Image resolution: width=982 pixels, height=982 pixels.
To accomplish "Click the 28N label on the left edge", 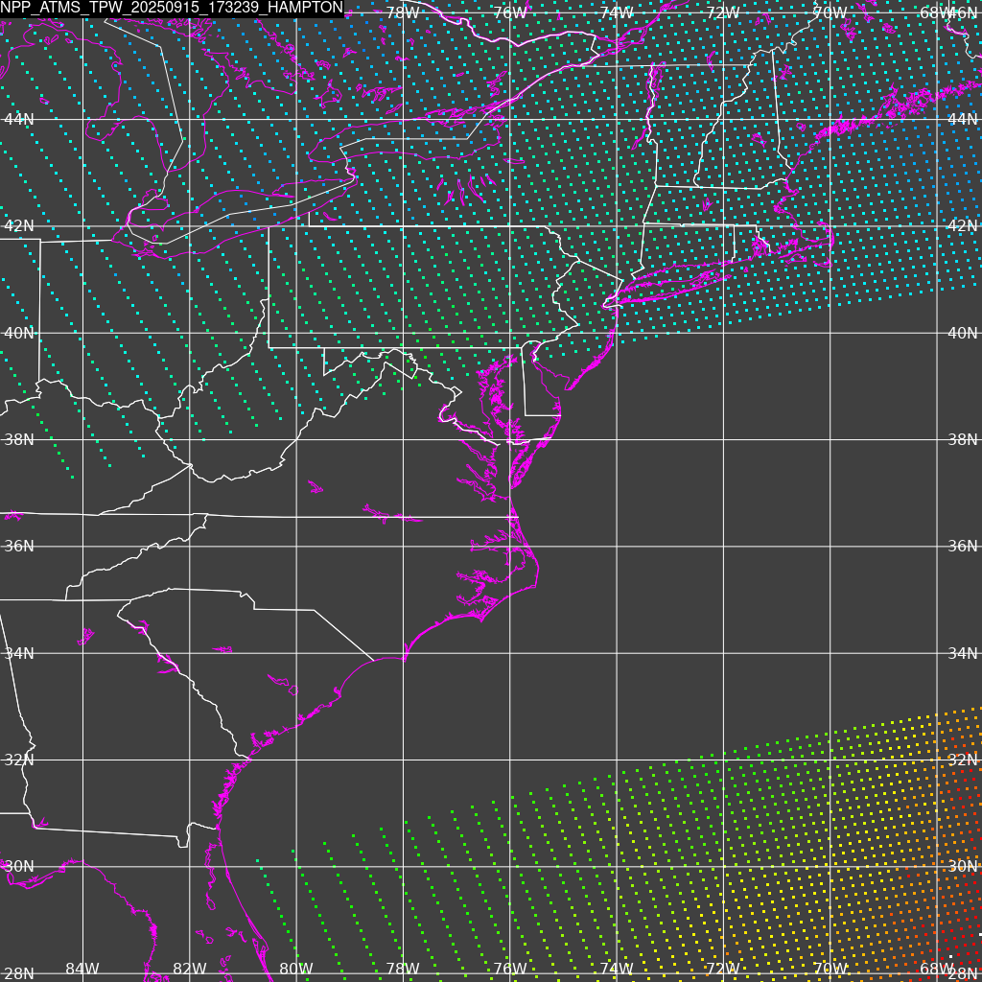I will pyautogui.click(x=19, y=973).
